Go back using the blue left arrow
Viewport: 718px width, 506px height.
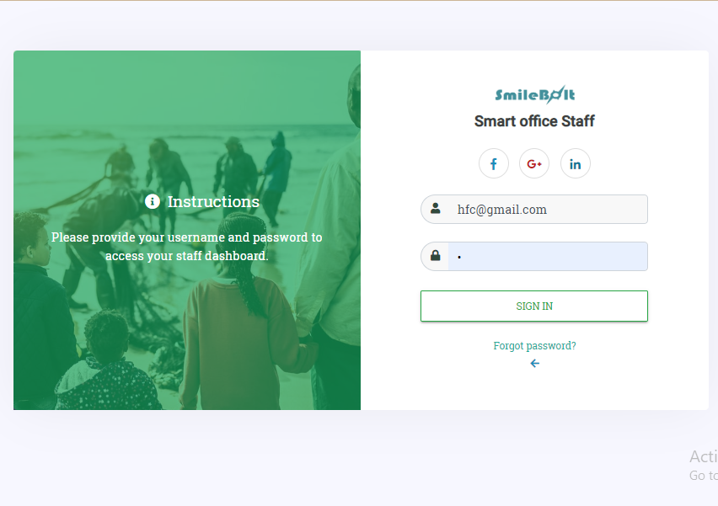point(534,363)
